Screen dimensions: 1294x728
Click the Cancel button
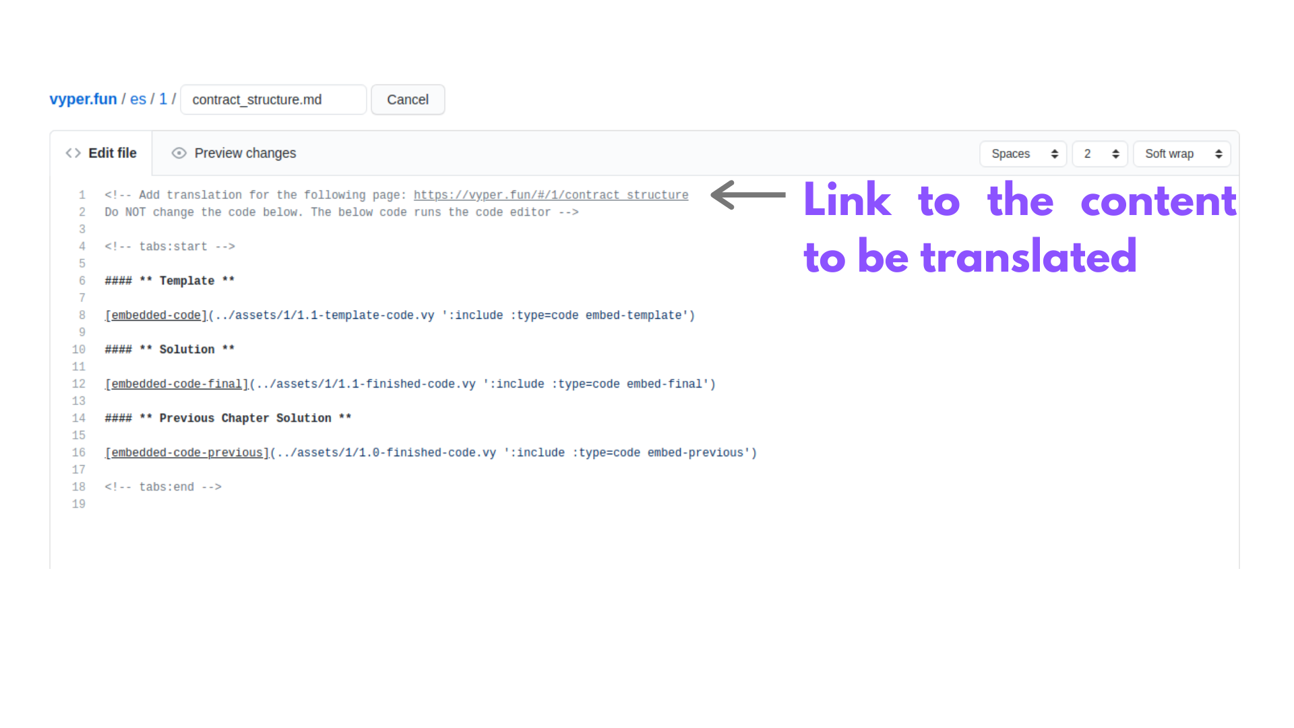407,98
